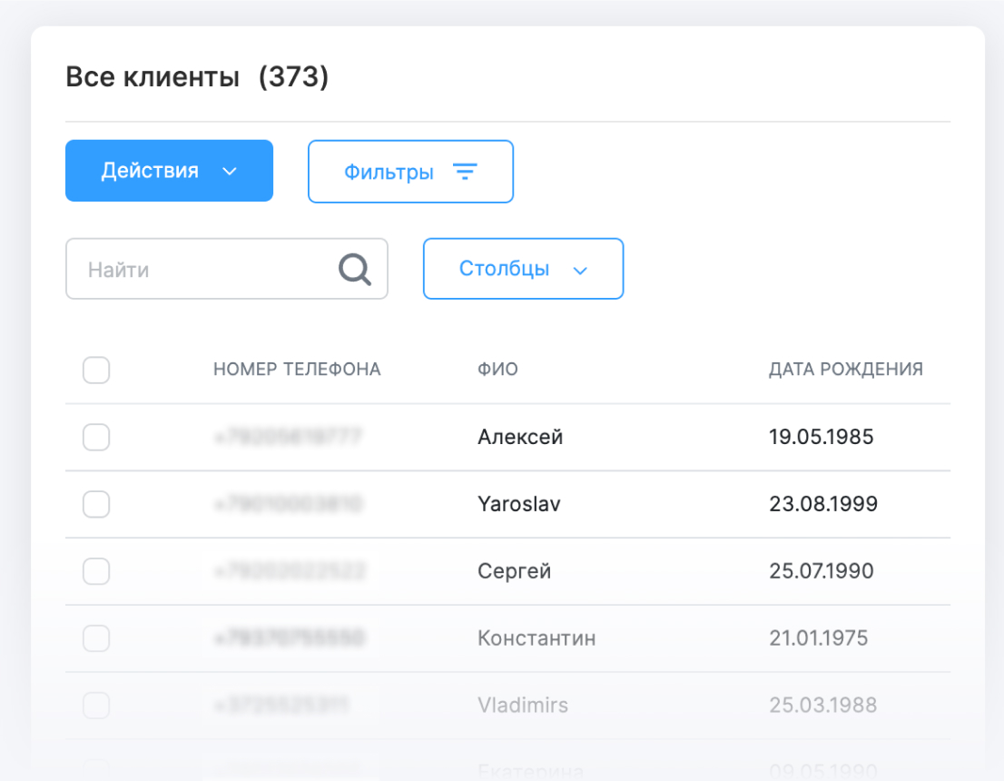Open client Алексей by name
Screen dimensions: 1004x781
click(520, 438)
